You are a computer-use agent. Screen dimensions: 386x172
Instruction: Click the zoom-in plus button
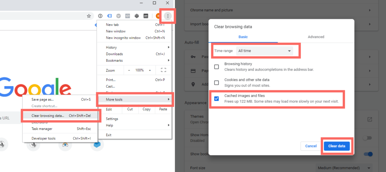150,70
